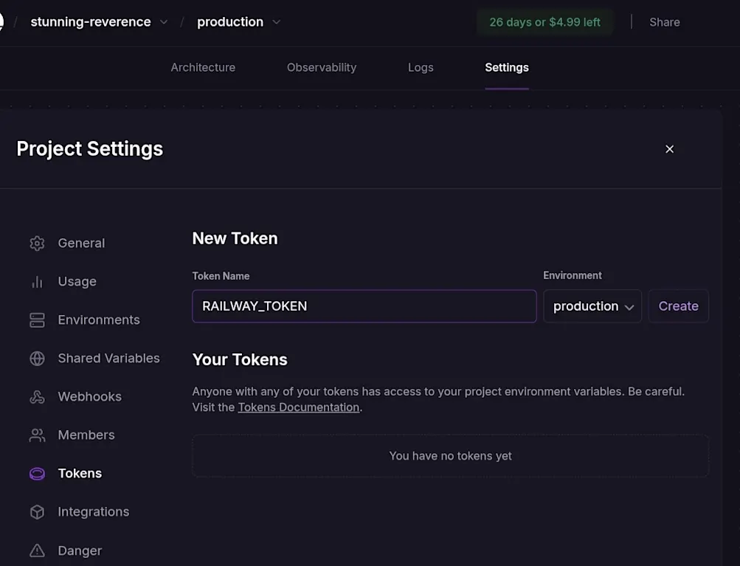Click the Shared Variables globe icon
The image size is (740, 566).
37,359
